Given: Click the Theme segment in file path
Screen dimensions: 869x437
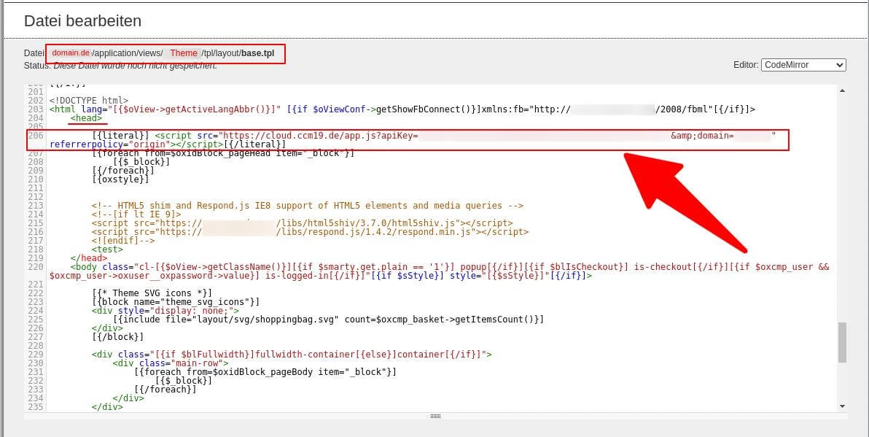Looking at the screenshot, I should coord(184,53).
